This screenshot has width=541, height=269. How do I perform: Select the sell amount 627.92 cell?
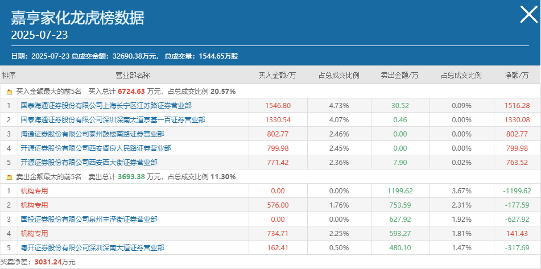tap(400, 219)
